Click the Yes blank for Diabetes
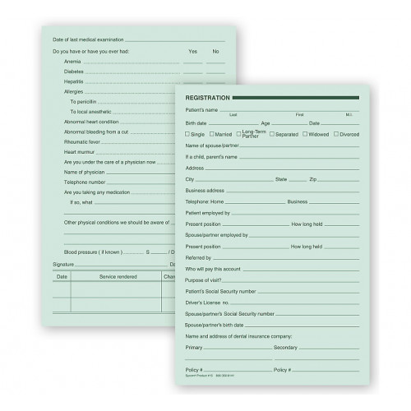This screenshot has width=411, height=411. 193,72
